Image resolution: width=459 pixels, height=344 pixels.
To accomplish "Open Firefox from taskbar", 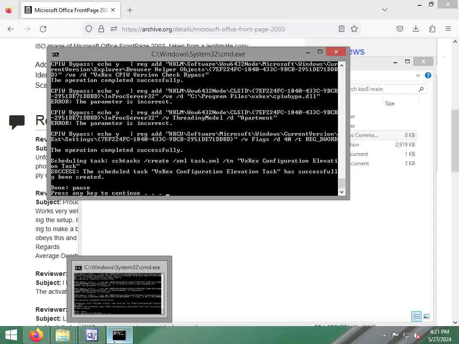I will pyautogui.click(x=36, y=335).
